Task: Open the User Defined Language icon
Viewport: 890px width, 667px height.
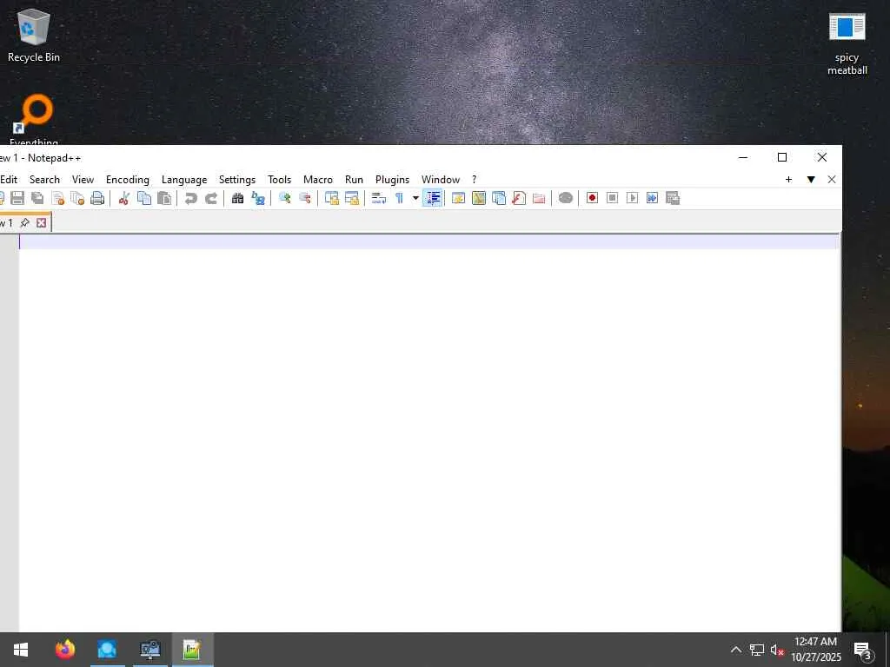Action: (458, 198)
